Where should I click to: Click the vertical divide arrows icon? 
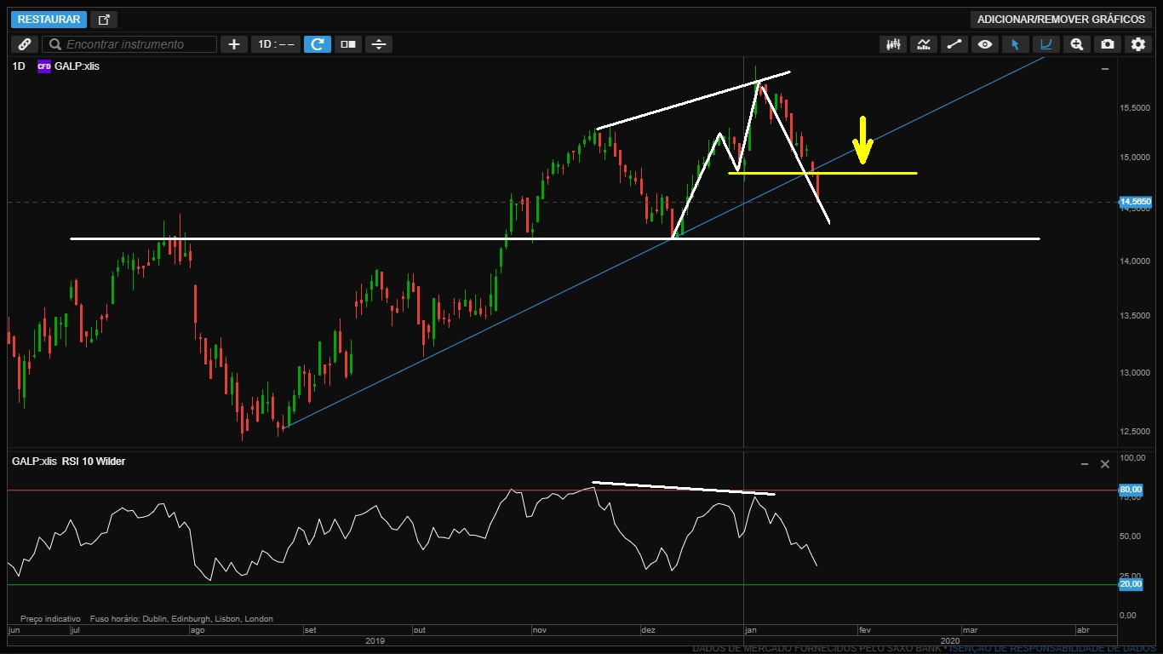click(x=379, y=44)
